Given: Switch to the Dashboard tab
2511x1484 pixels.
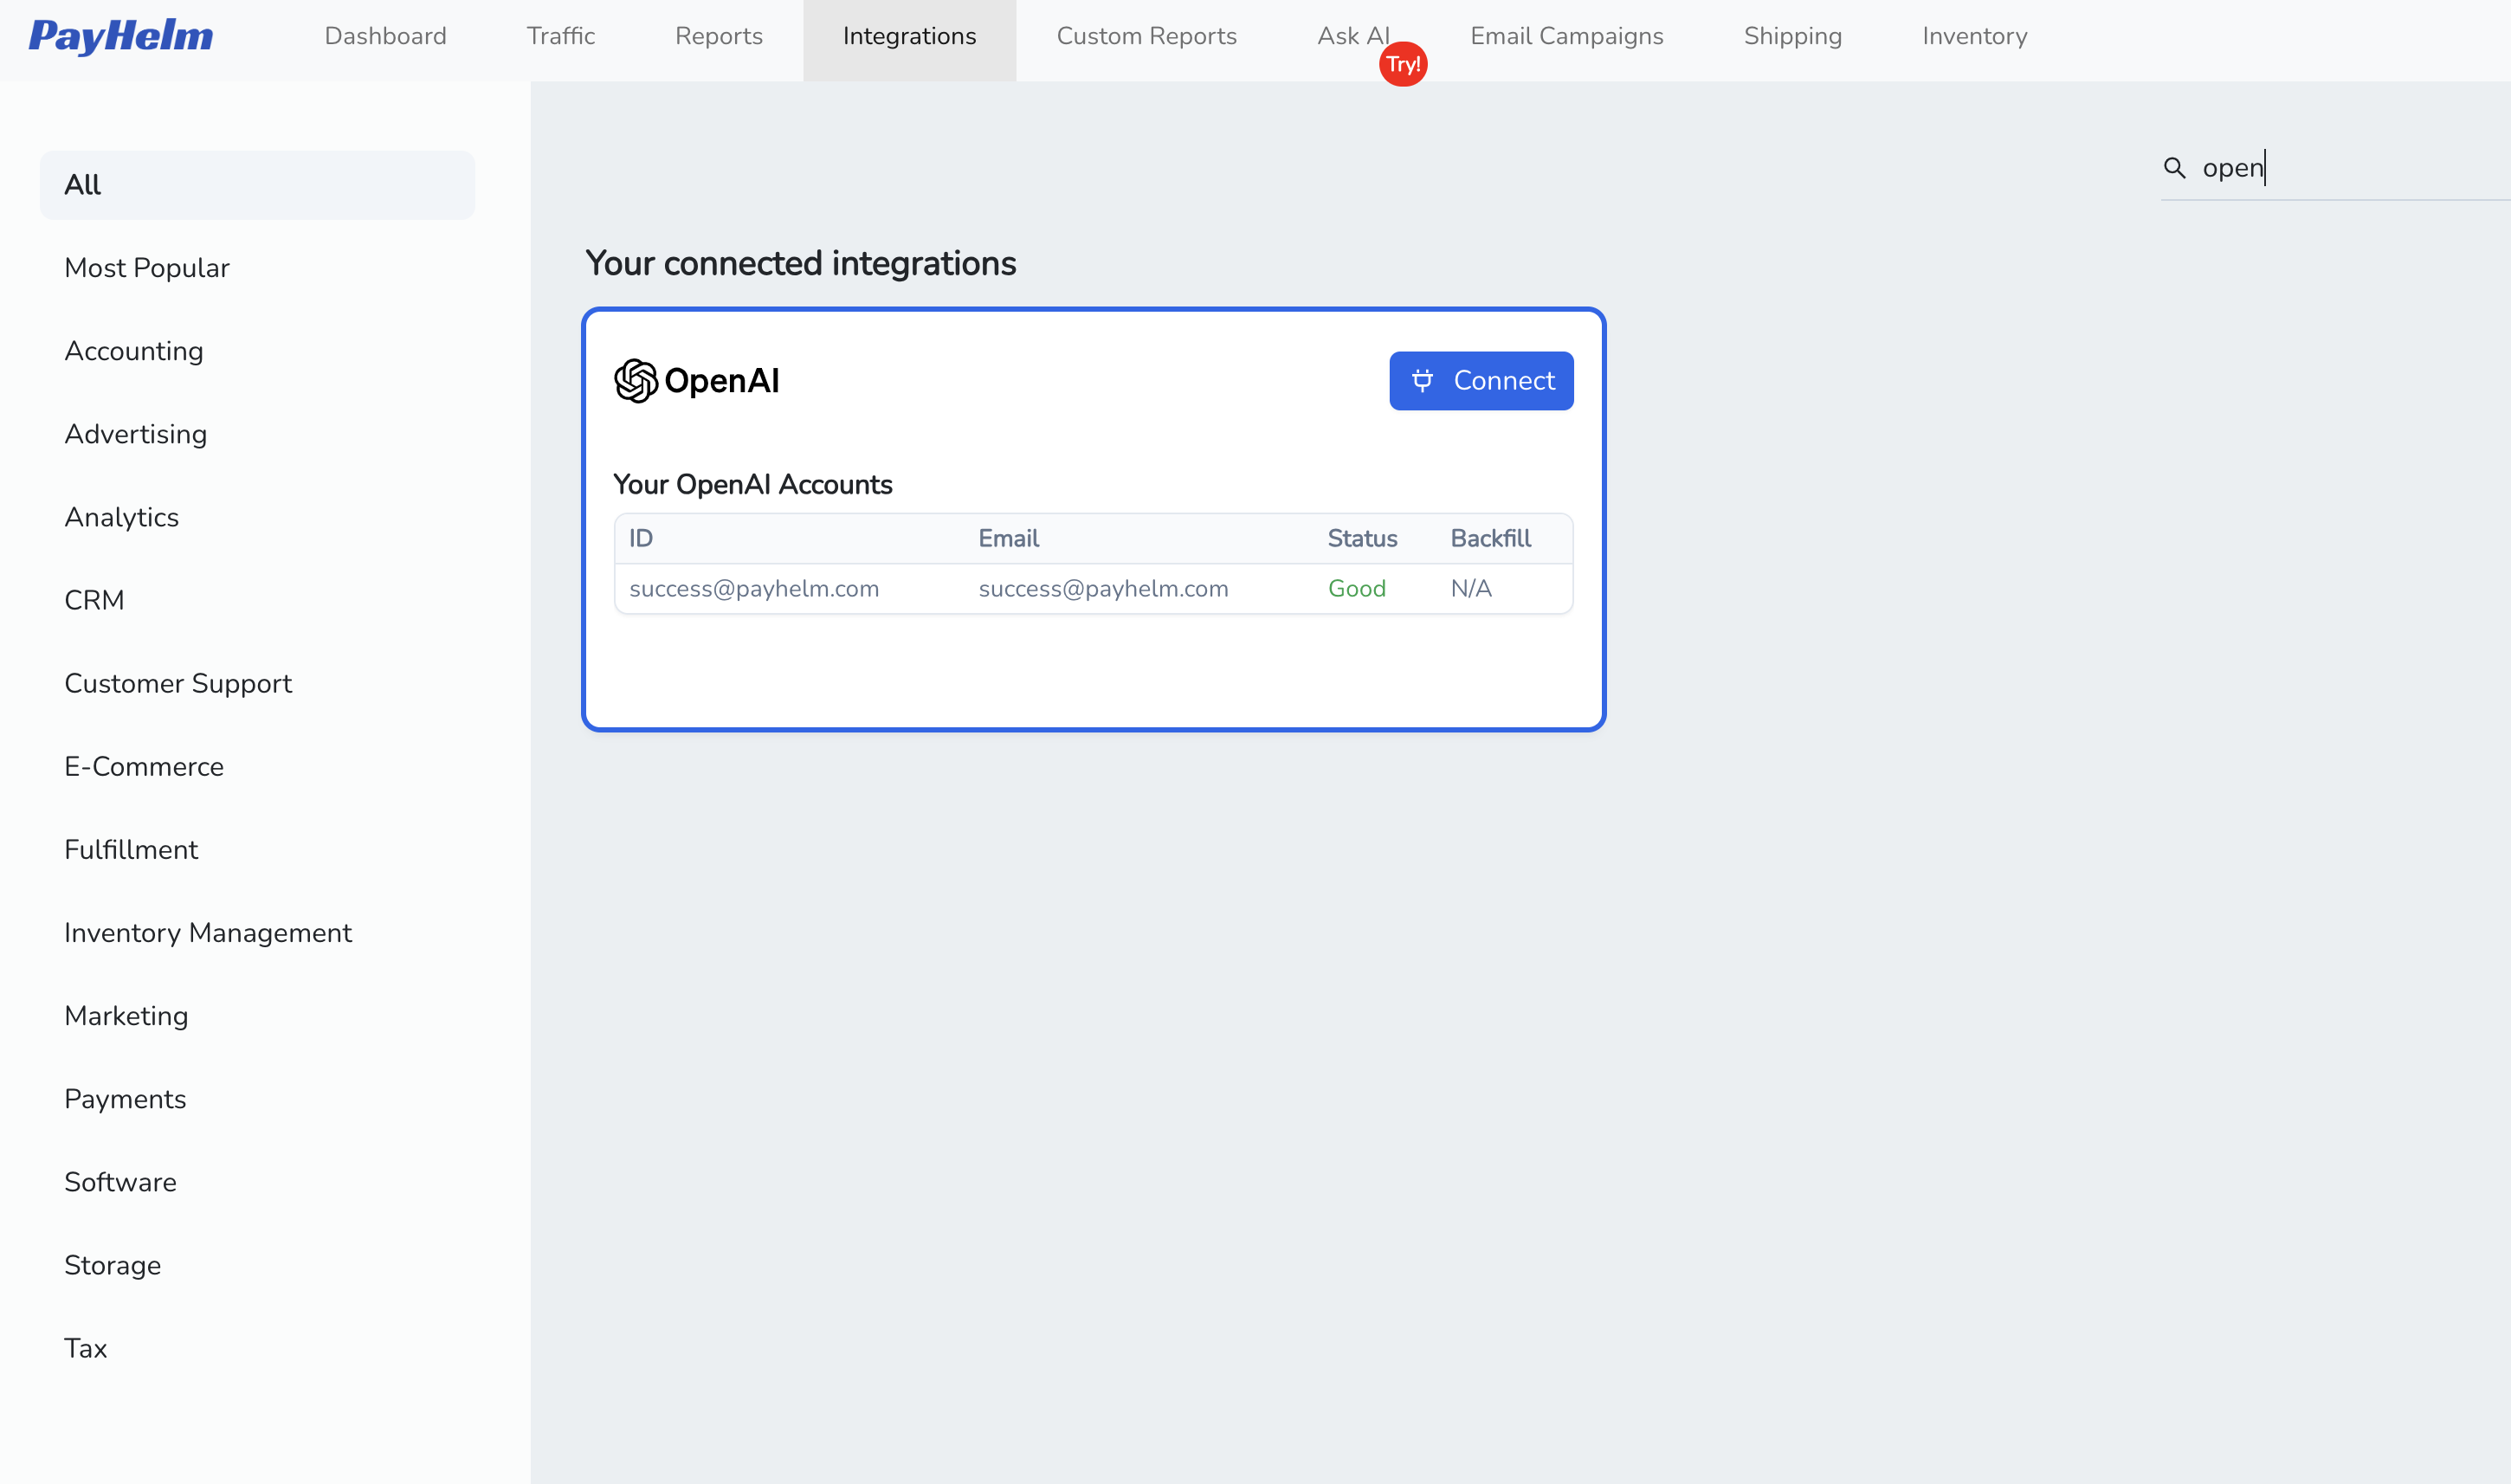Looking at the screenshot, I should (x=385, y=36).
